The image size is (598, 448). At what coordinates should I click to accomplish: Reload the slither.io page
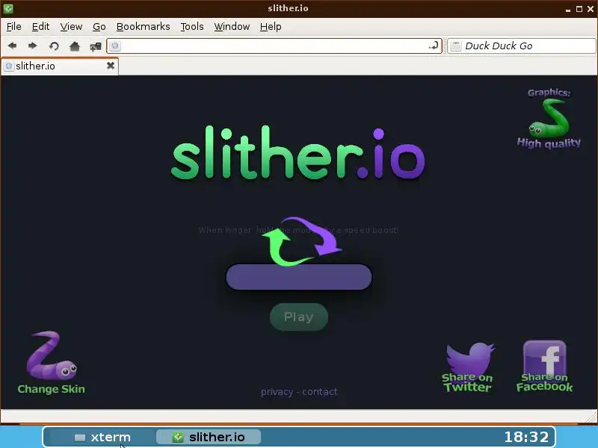[54, 46]
